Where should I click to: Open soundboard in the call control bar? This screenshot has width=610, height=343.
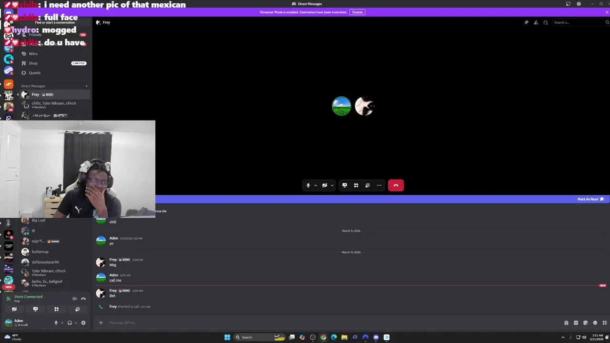(367, 185)
